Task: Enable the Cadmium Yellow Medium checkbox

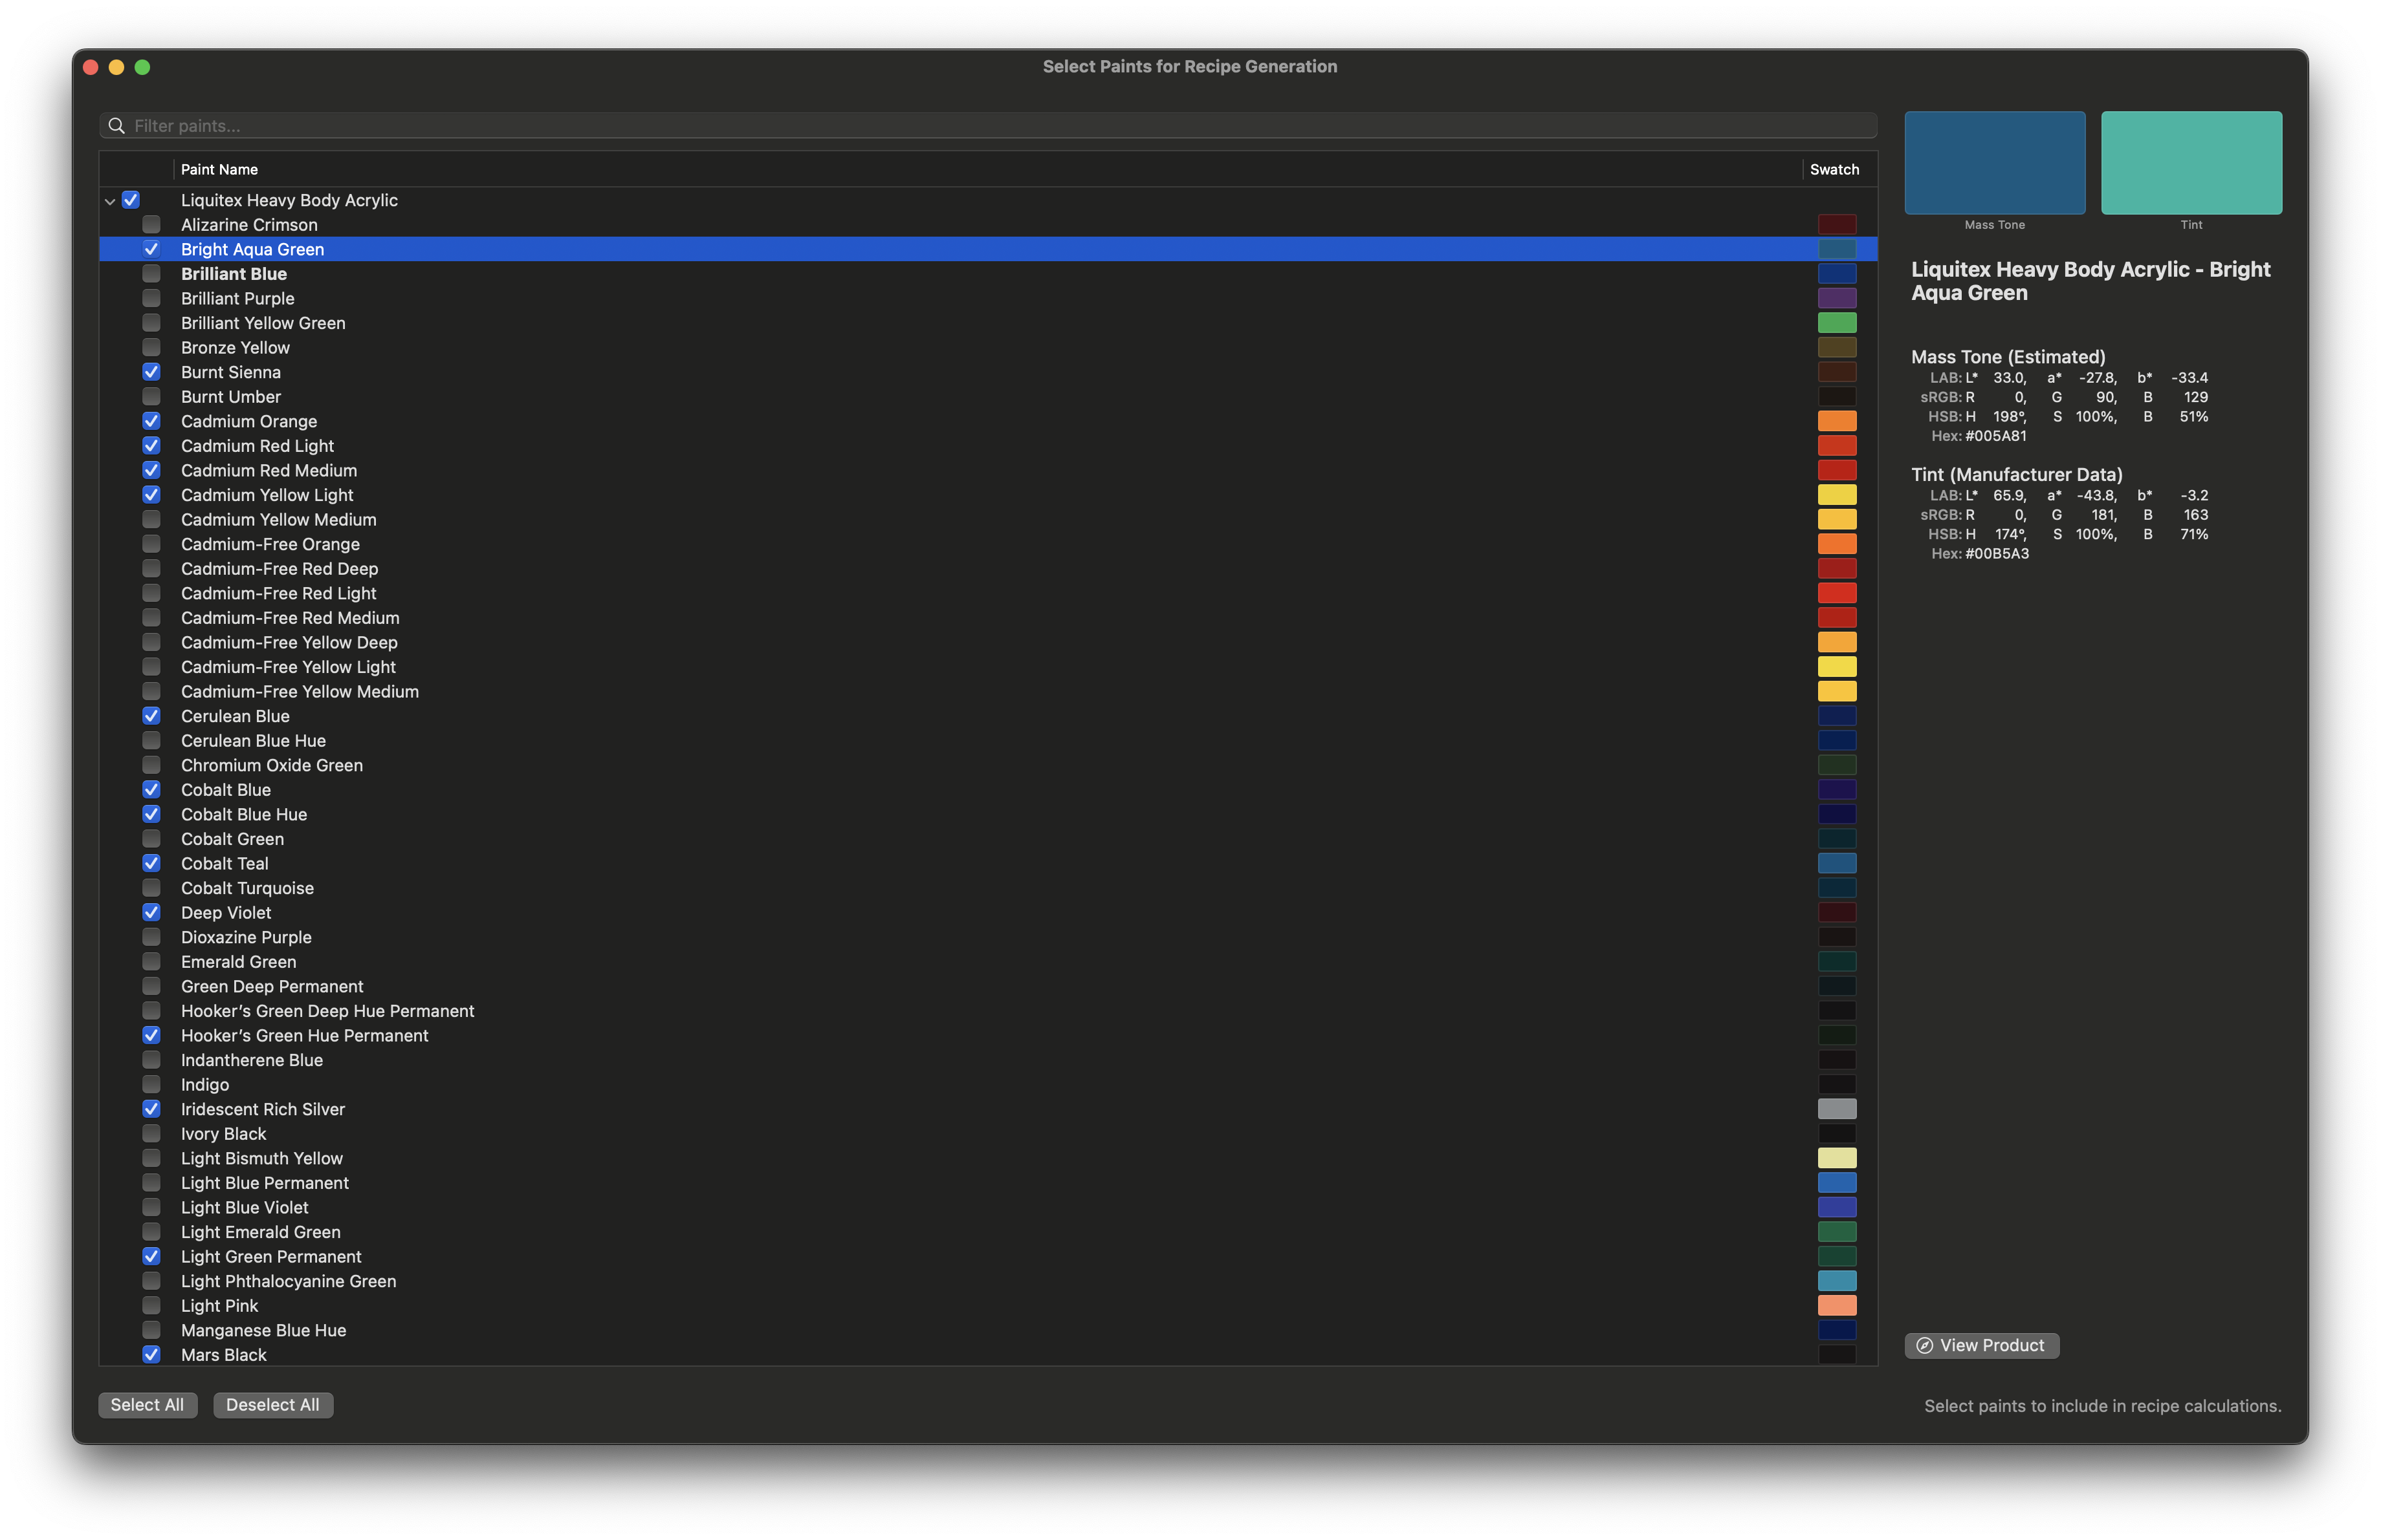Action: (151, 519)
